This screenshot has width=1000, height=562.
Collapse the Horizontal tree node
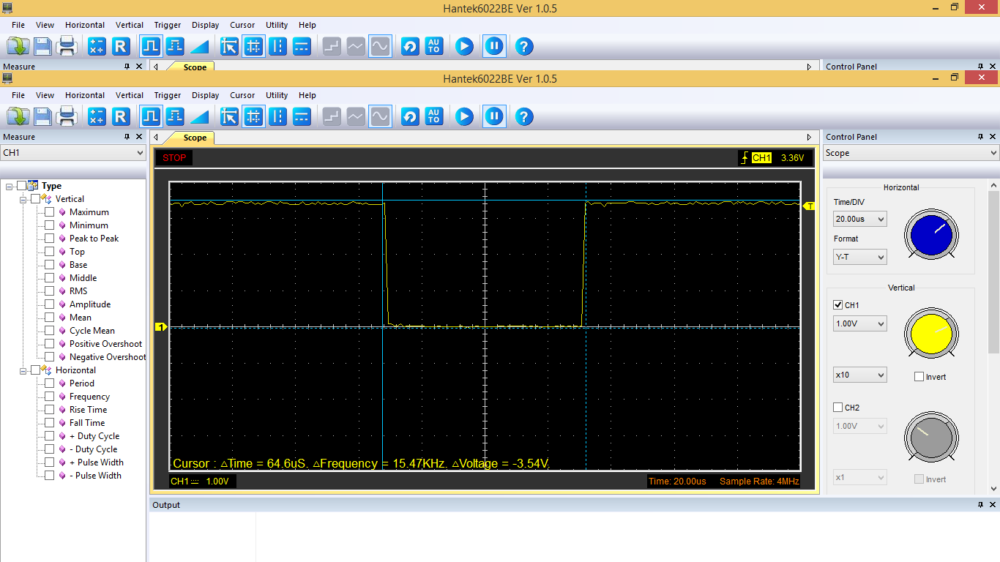[x=23, y=370]
